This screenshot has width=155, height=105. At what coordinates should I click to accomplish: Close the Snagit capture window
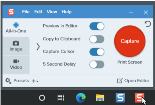pyautogui.click(x=146, y=13)
